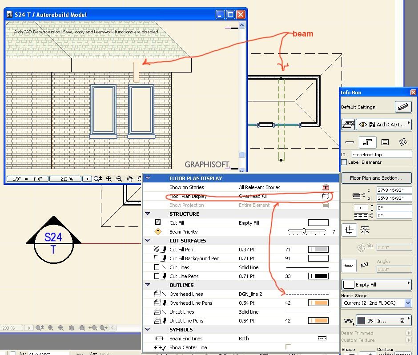Click the Show on Stories building icon
This screenshot has width=418, height=355.
pos(326,187)
